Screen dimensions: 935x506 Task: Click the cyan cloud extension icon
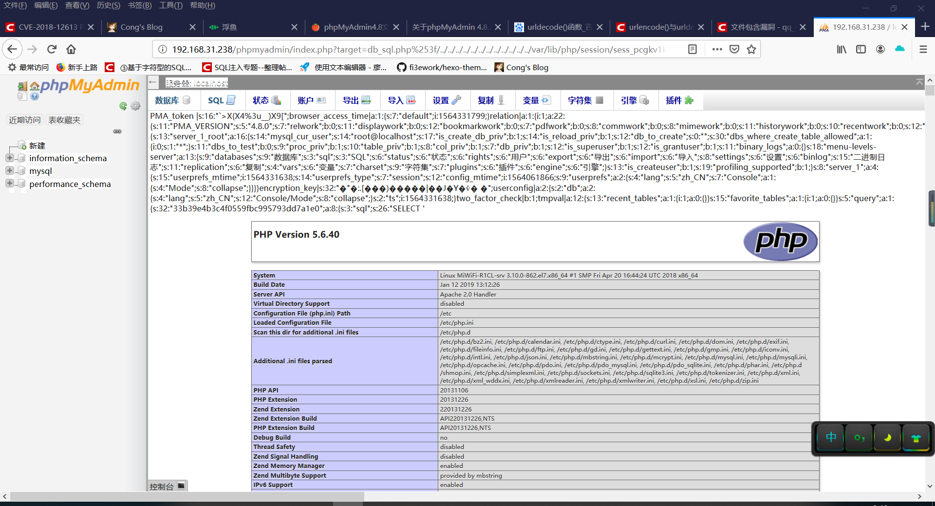tap(900, 49)
